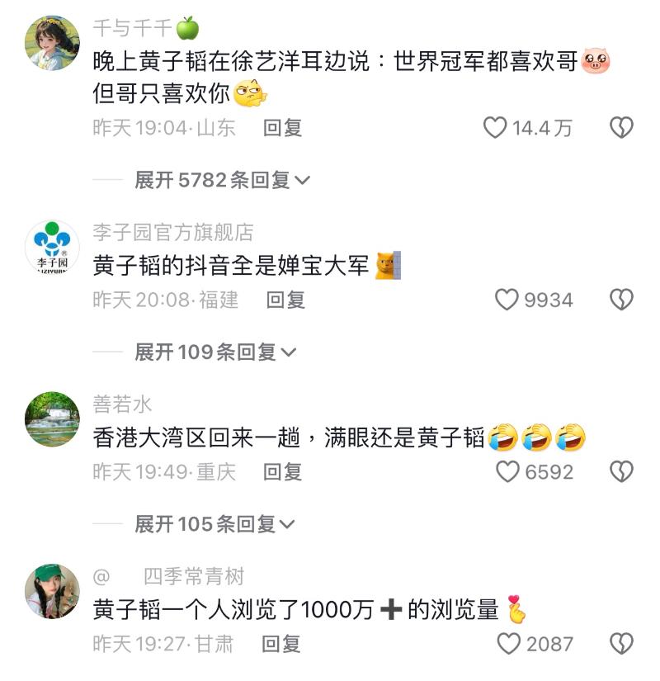Open 善若水's waterfall avatar
This screenshot has width=660, height=681.
click(x=52, y=419)
